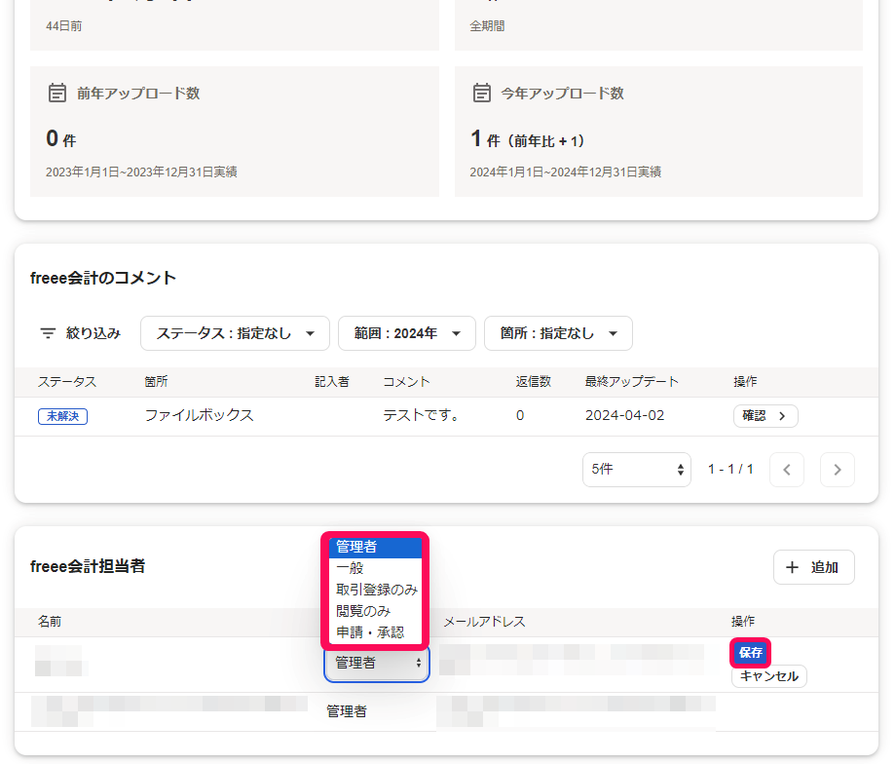The width and height of the screenshot is (895, 764).
Task: Click the キャンセル button
Action: click(x=768, y=676)
